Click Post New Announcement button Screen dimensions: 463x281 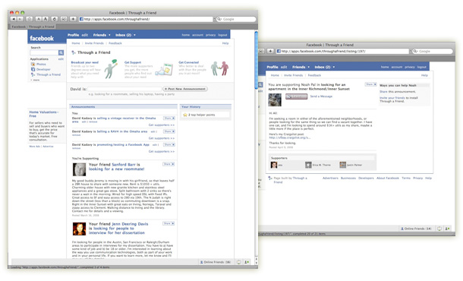(x=185, y=89)
